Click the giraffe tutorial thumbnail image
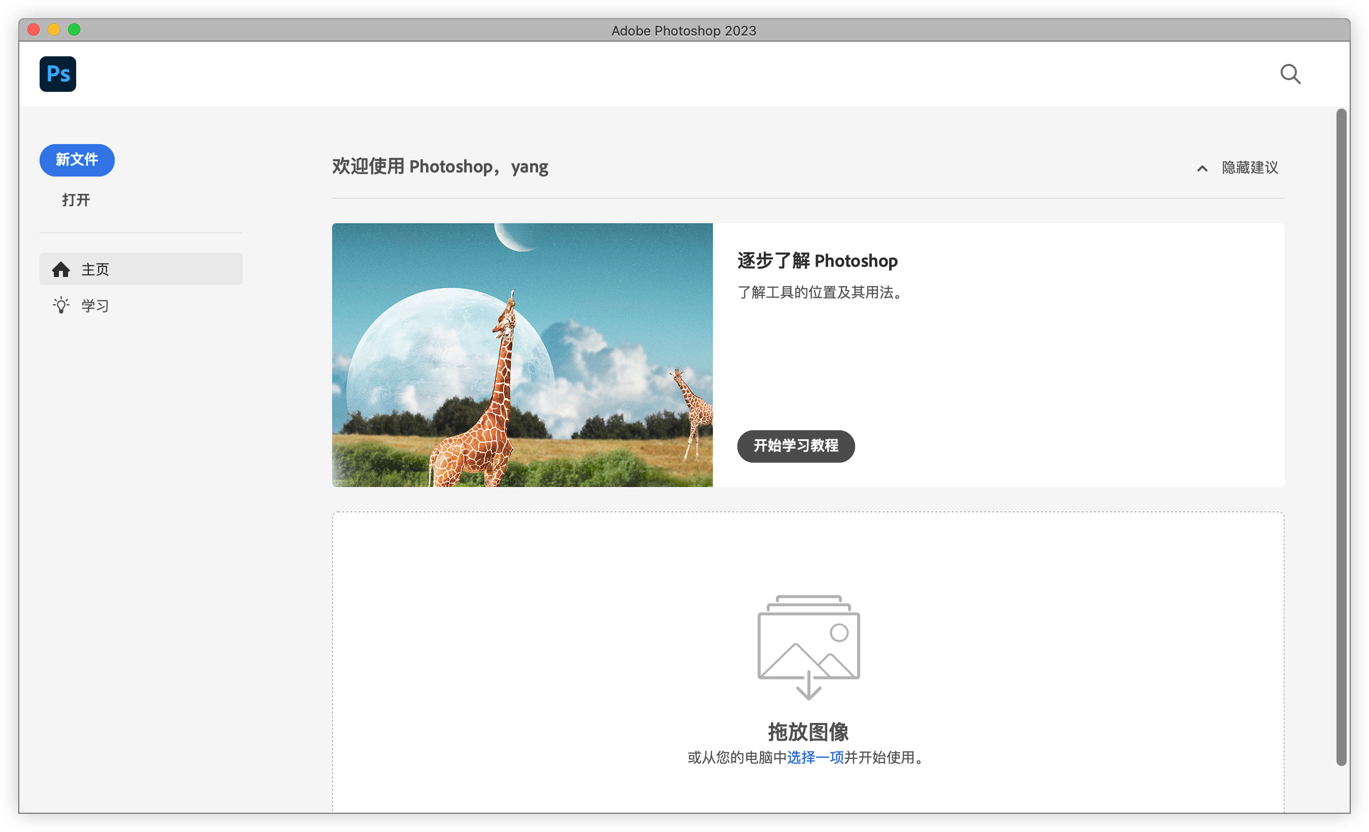Screen dimensions: 1369x832 pyautogui.click(x=523, y=355)
